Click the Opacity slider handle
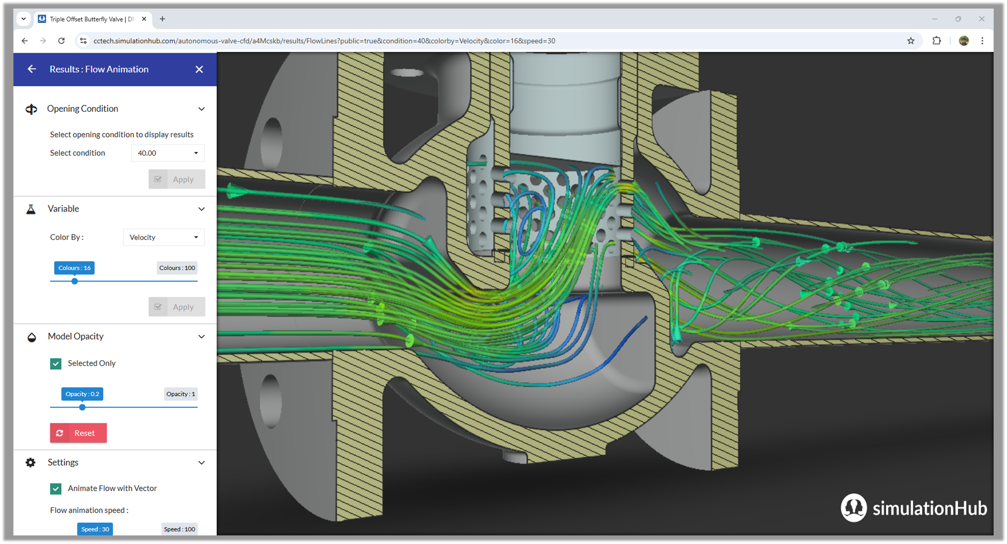This screenshot has width=1007, height=544. coord(82,407)
